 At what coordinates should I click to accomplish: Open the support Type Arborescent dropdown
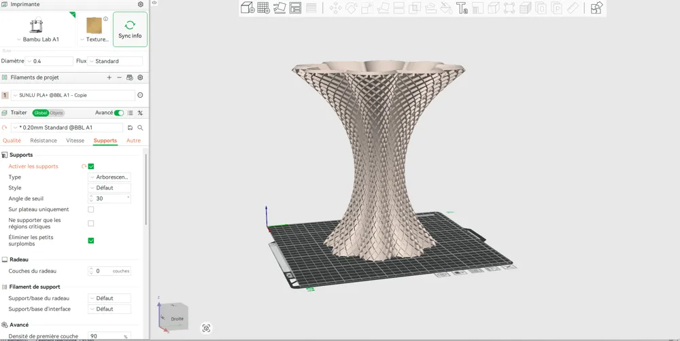[109, 177]
